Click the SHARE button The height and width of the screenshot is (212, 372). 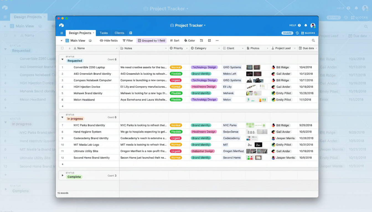tap(287, 33)
